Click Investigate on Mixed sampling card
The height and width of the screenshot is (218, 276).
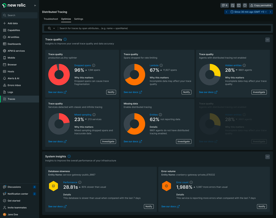click(108, 141)
